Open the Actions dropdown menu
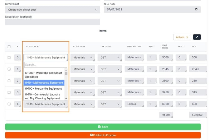Viewport: 209px width, 140px height. (x=182, y=37)
